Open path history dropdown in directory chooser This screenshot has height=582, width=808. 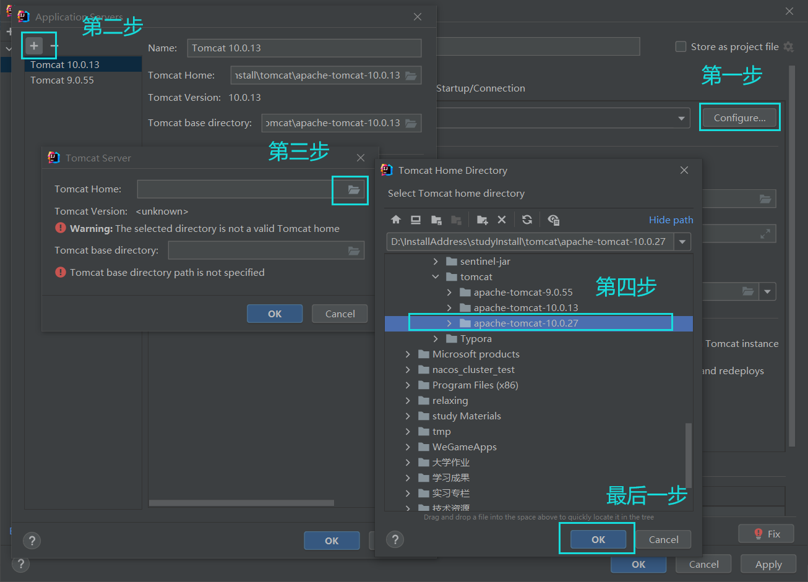(x=683, y=242)
